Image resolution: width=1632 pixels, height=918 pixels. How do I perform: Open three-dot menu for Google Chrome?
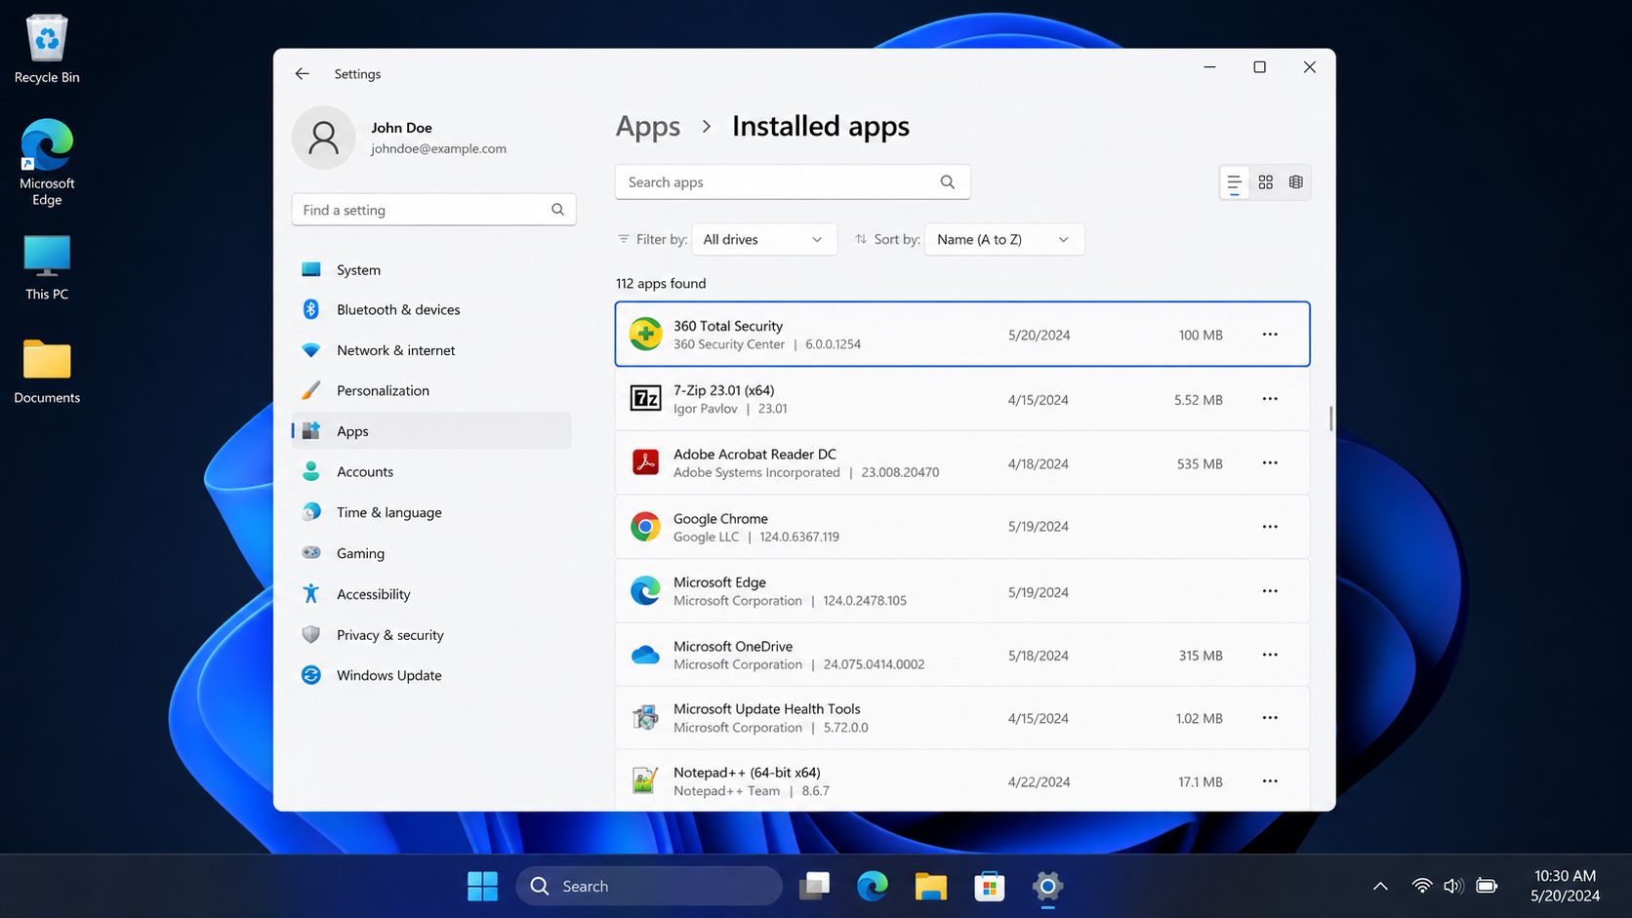[1270, 527]
